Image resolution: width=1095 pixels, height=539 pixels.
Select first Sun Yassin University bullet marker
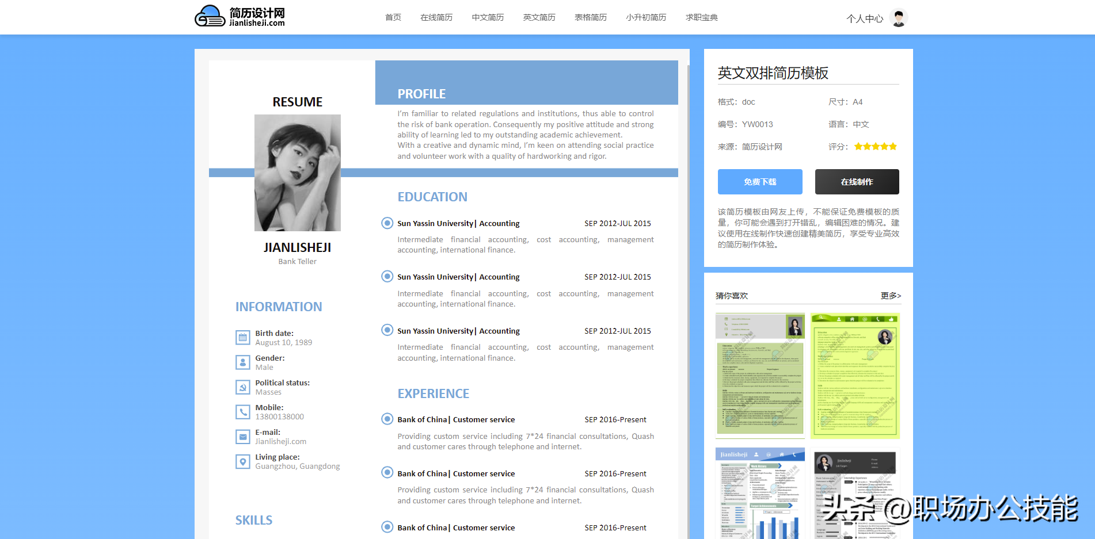coord(387,223)
